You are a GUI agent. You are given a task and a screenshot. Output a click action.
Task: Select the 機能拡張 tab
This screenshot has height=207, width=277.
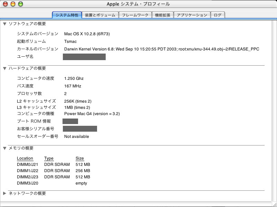tap(163, 15)
